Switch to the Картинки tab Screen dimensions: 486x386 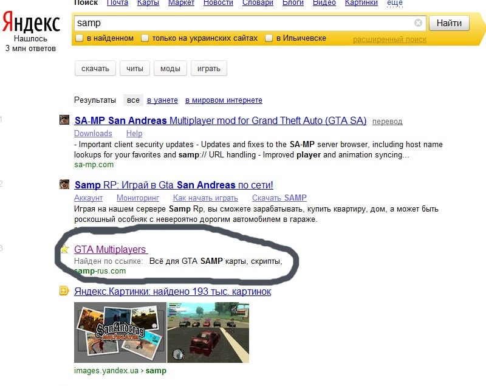[361, 3]
